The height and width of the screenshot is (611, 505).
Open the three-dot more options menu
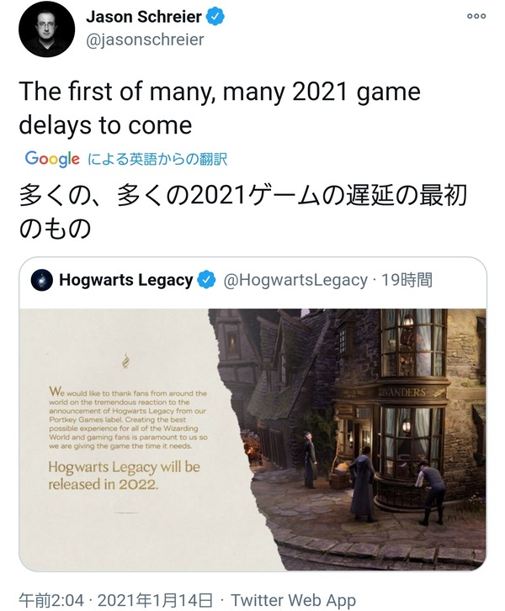(476, 16)
